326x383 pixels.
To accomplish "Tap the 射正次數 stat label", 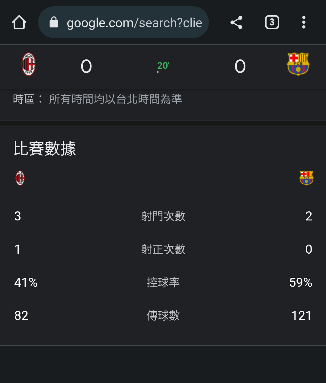I will tap(163, 249).
